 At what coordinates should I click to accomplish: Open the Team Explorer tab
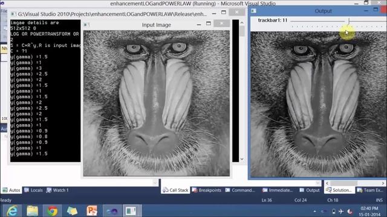pyautogui.click(x=370, y=190)
